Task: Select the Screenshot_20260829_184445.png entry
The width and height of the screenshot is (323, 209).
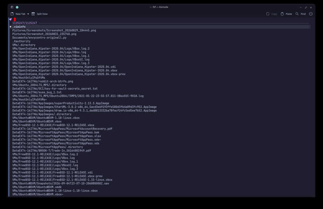Action: [54, 30]
